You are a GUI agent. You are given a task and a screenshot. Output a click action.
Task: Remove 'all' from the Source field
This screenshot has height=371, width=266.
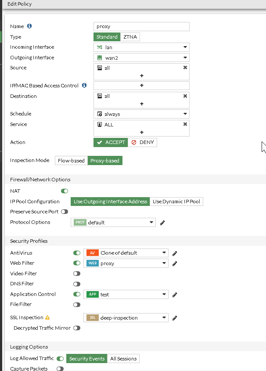click(x=185, y=68)
